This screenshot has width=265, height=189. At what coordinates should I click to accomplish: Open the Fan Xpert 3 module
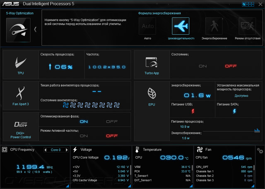pyautogui.click(x=21, y=96)
